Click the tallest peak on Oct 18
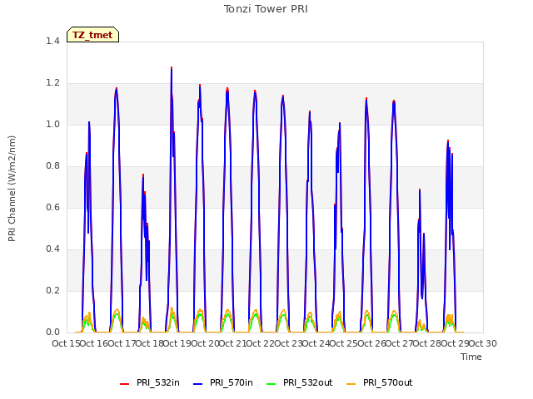 click(172, 67)
